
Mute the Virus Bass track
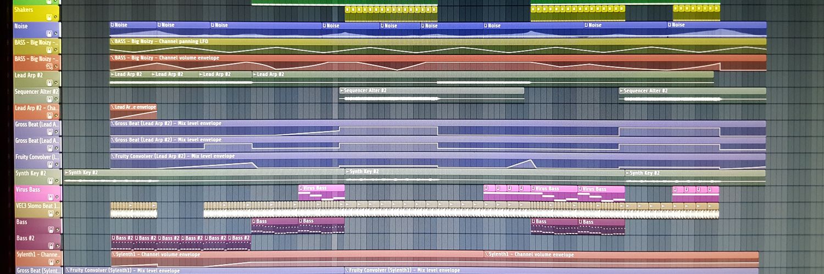pyautogui.click(x=57, y=197)
